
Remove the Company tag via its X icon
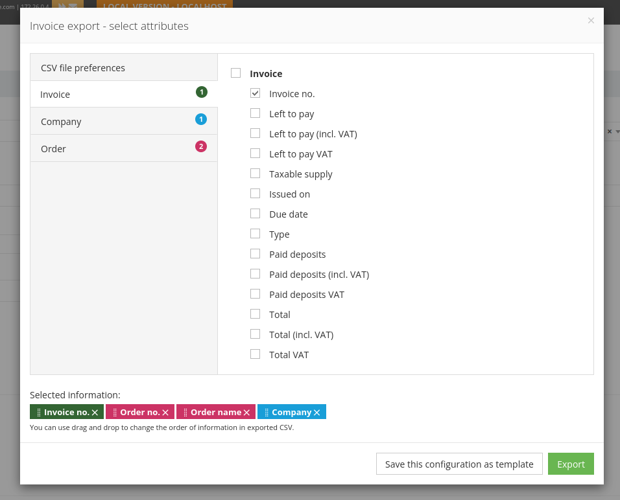pos(316,411)
